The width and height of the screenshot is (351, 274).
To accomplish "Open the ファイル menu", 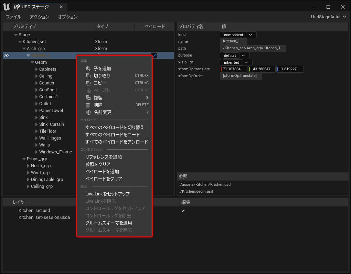I will pos(13,17).
